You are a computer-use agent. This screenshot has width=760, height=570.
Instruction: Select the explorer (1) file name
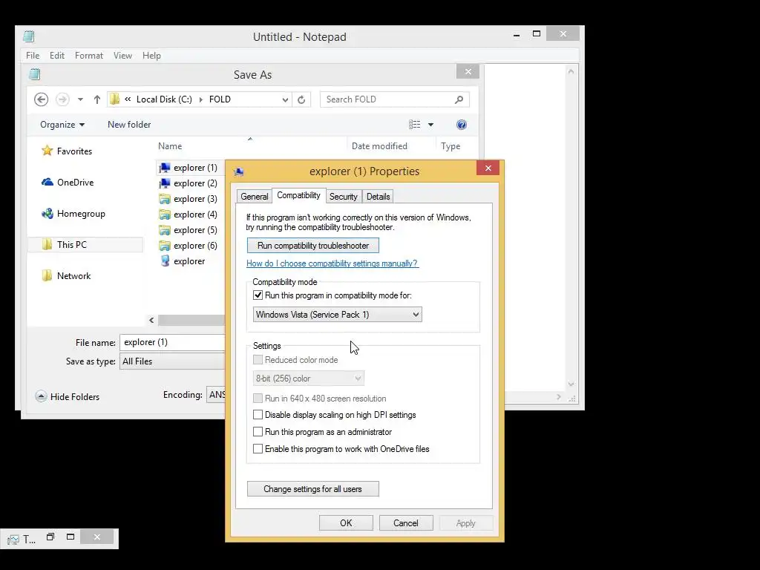pyautogui.click(x=195, y=168)
